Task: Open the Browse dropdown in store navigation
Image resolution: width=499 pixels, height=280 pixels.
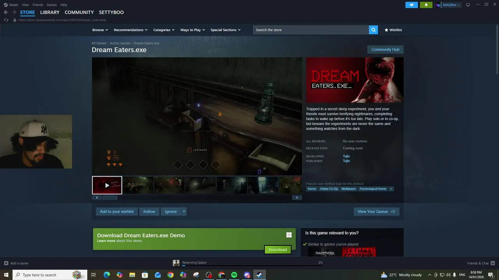Action: pos(100,30)
